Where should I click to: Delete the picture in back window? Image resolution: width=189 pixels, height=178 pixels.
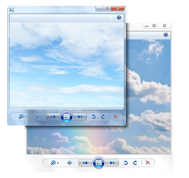tap(148, 163)
